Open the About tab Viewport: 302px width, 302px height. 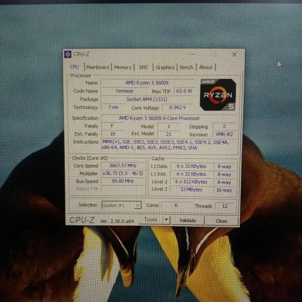click(206, 67)
